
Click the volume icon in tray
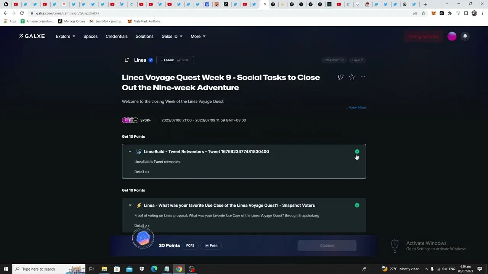(444, 269)
